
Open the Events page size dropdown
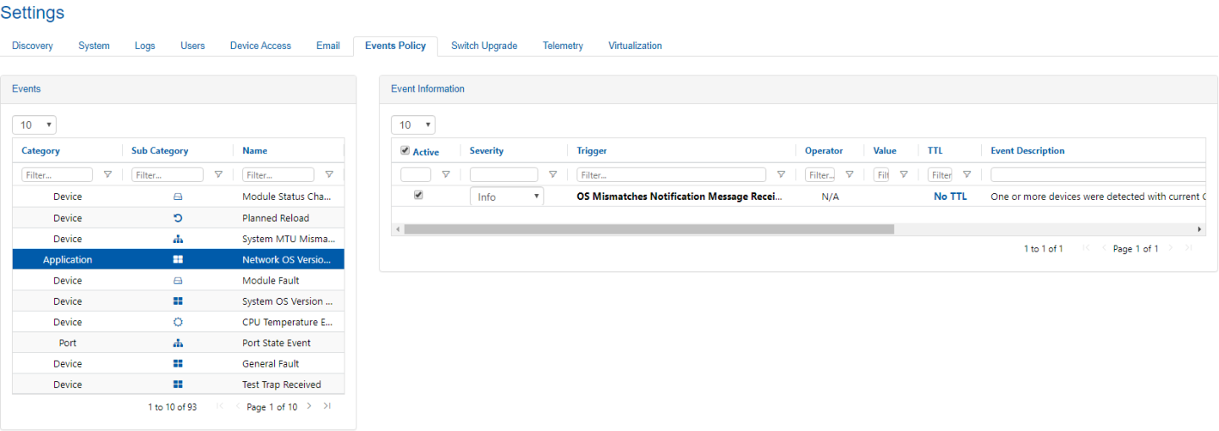[x=34, y=125]
